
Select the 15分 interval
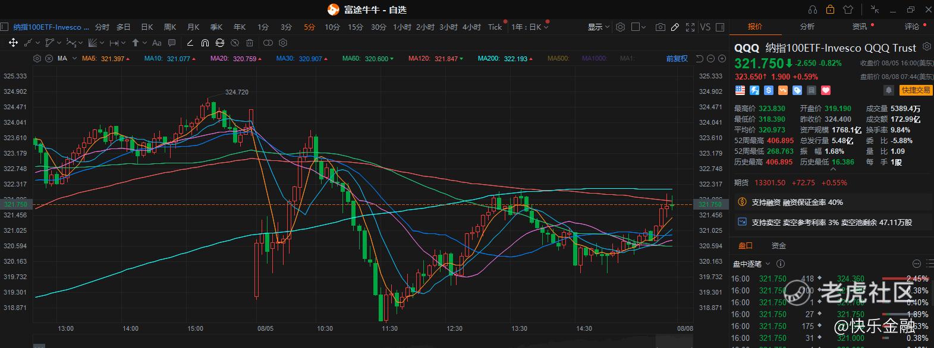pos(356,27)
